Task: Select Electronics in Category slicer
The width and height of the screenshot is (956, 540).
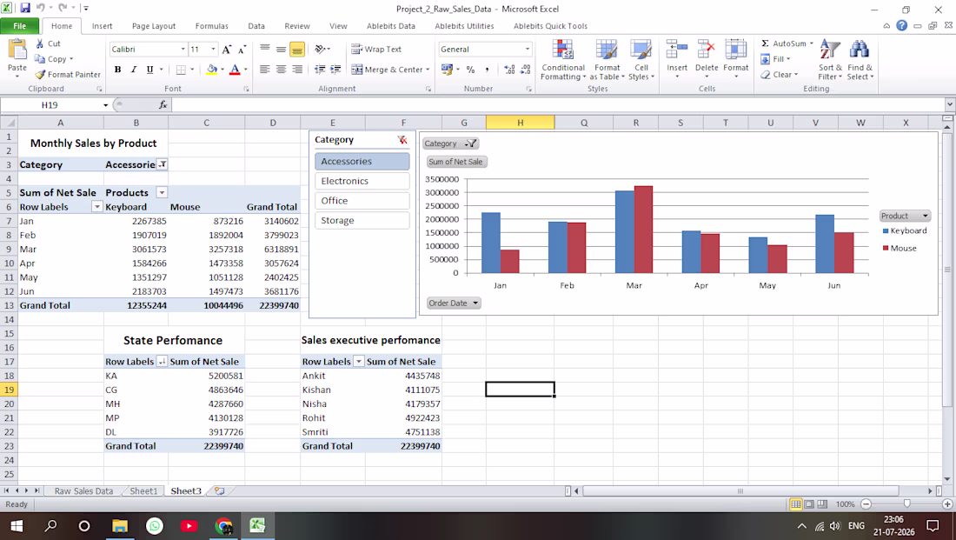Action: [x=362, y=181]
